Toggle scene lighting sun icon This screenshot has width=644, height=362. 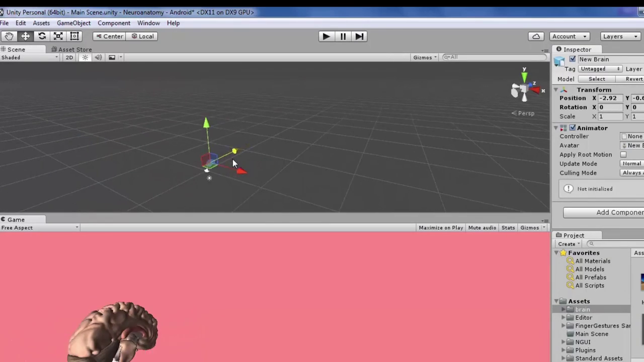(85, 57)
